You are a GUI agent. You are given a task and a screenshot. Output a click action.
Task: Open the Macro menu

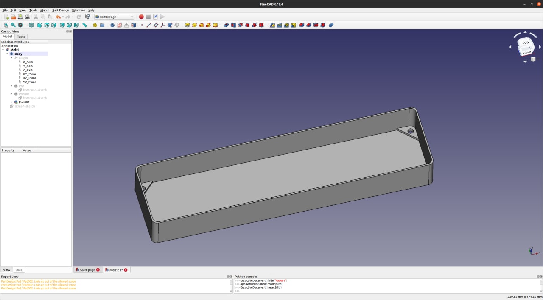[45, 10]
